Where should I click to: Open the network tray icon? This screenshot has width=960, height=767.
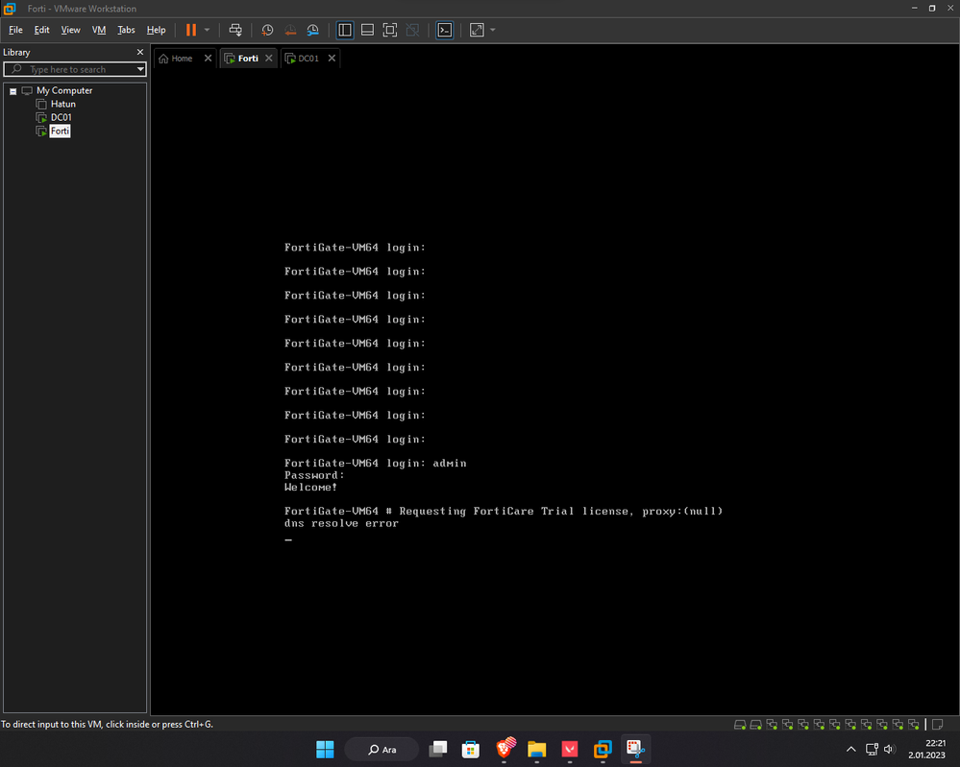(x=873, y=750)
